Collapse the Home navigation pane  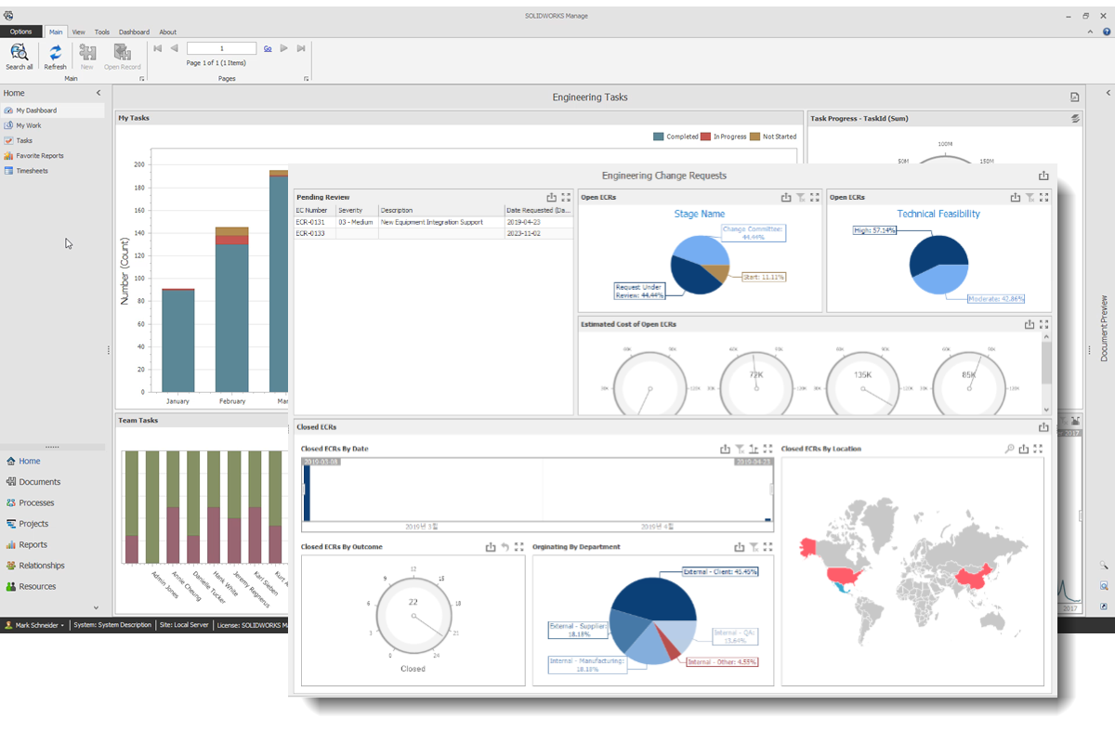[x=98, y=93]
